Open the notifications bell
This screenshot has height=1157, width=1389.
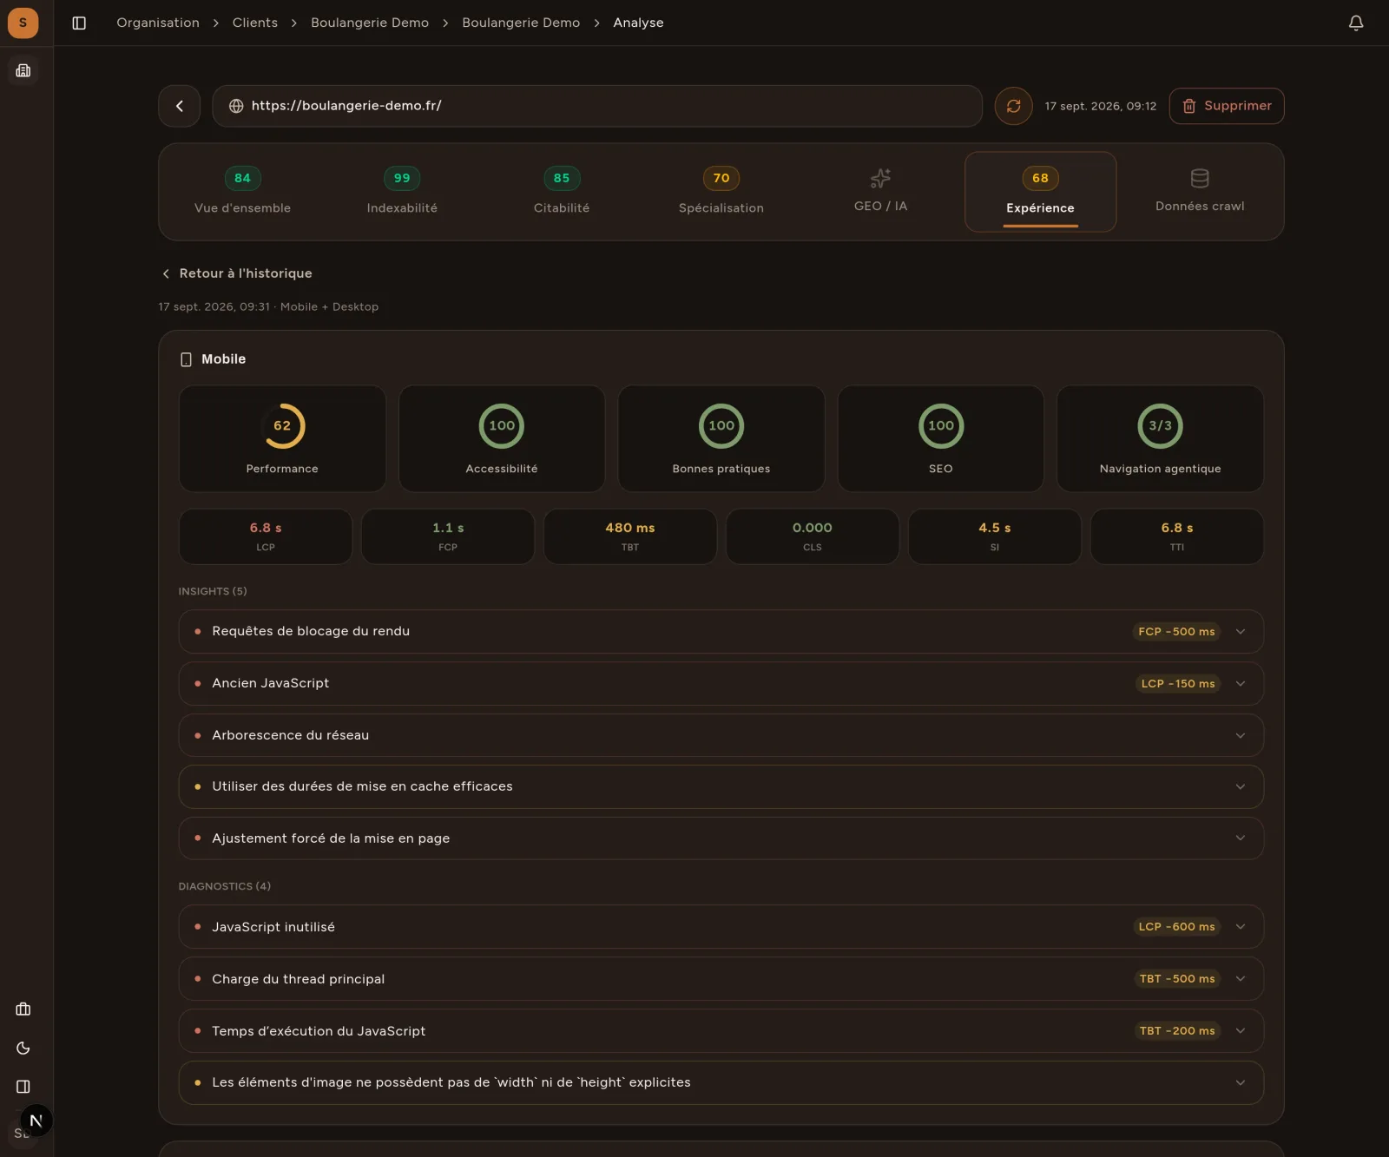tap(1356, 23)
